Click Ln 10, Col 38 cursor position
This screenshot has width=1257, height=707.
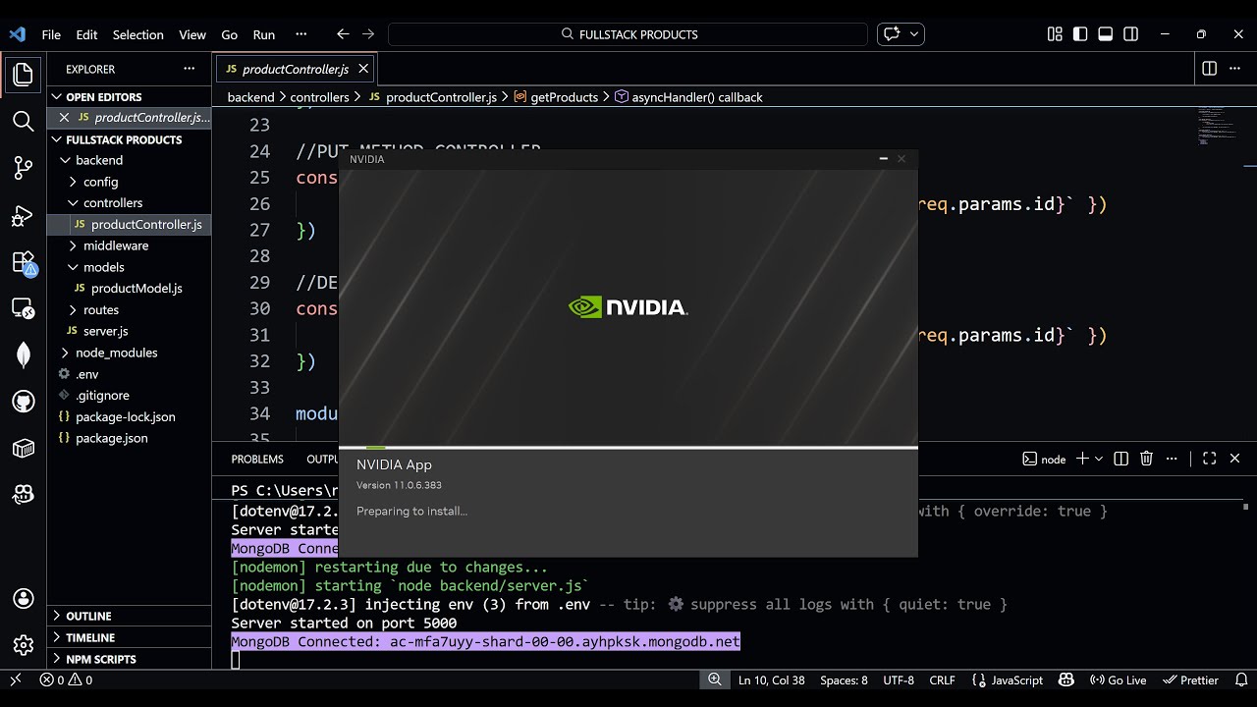click(x=771, y=680)
